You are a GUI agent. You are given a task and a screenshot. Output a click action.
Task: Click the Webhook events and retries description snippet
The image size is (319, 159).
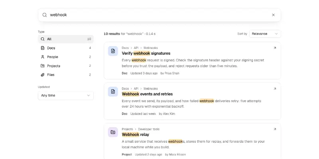[191, 104]
